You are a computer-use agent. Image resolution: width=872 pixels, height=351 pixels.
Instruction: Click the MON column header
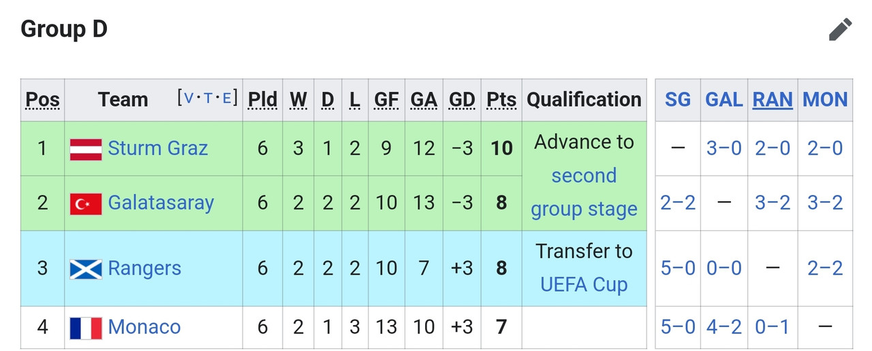tap(825, 100)
